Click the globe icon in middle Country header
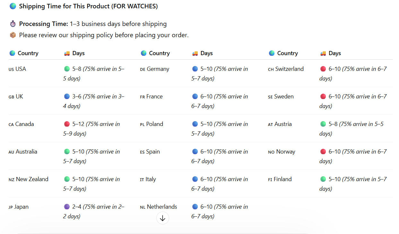Image resolution: width=399 pixels, height=234 pixels. pos(143,53)
